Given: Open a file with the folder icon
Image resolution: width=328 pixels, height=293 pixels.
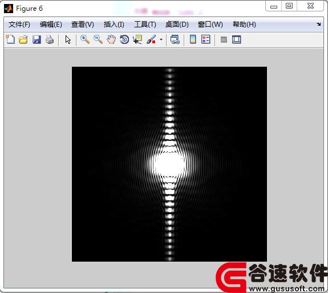Looking at the screenshot, I should (x=23, y=39).
